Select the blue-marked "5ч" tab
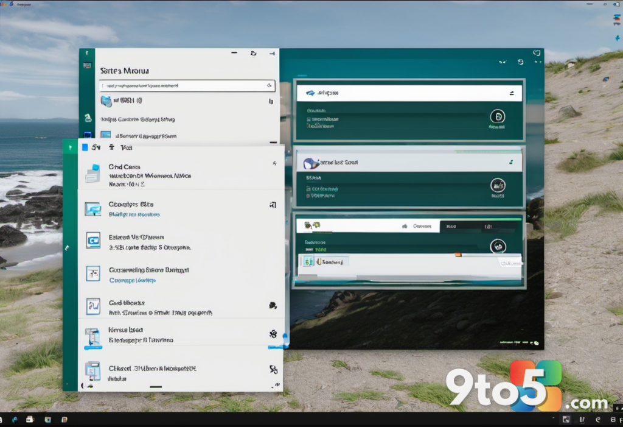Screen dimensions: 623x427 [x=91, y=147]
